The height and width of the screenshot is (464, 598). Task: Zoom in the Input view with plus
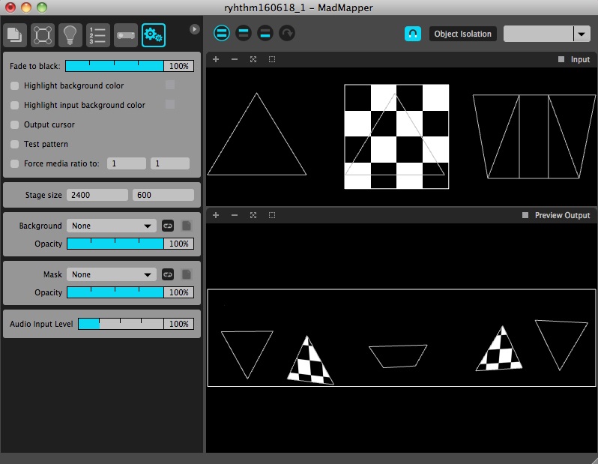(x=216, y=59)
